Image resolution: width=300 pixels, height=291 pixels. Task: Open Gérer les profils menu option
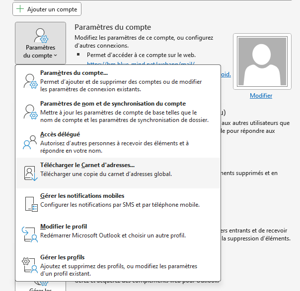click(62, 257)
